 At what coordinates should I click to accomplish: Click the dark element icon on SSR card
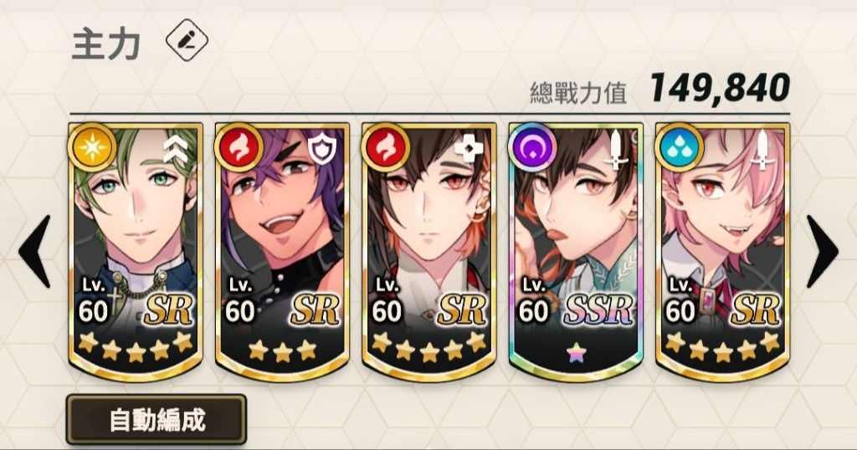click(532, 147)
